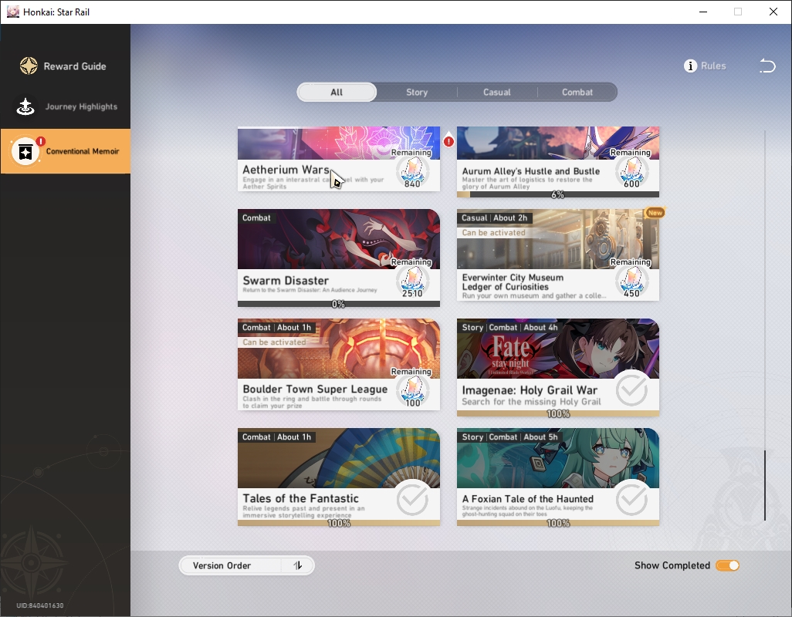Open the Rules info icon
This screenshot has width=792, height=617.
(690, 66)
